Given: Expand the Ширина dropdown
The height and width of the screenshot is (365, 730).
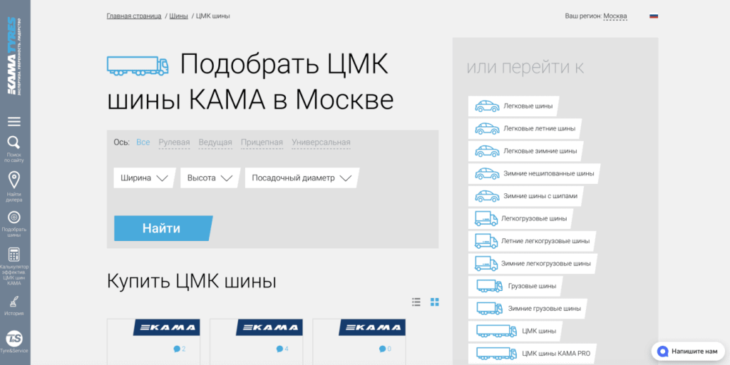Looking at the screenshot, I should click(x=144, y=178).
